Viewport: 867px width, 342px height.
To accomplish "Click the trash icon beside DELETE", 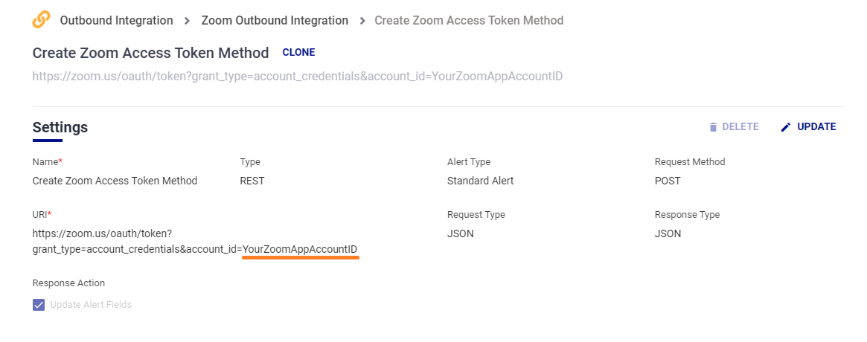I will (x=713, y=127).
